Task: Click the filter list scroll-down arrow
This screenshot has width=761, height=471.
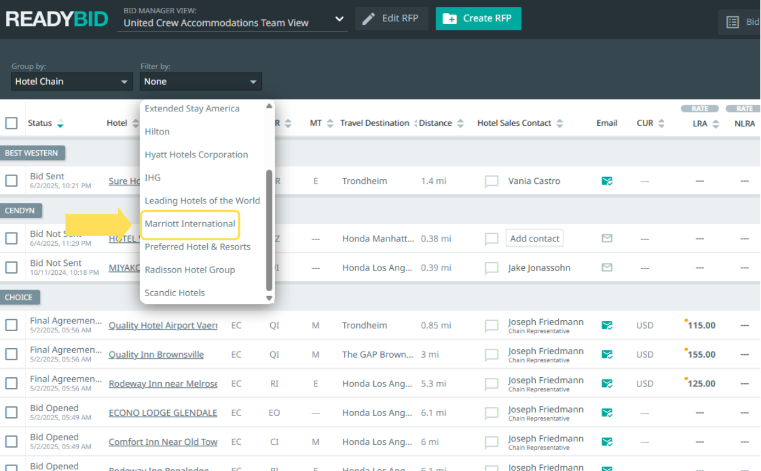Action: 270,298
